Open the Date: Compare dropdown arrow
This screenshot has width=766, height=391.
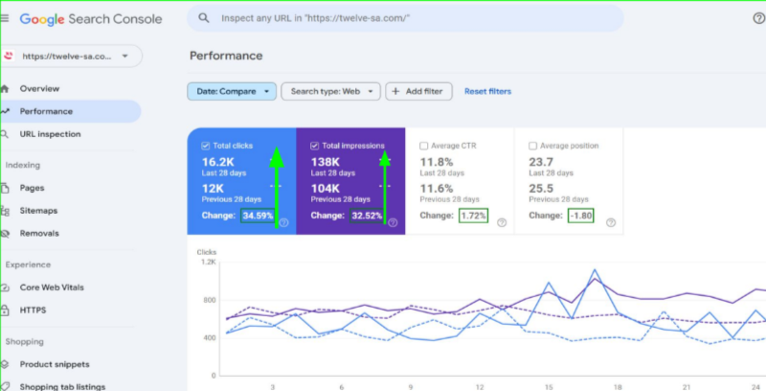(x=267, y=91)
